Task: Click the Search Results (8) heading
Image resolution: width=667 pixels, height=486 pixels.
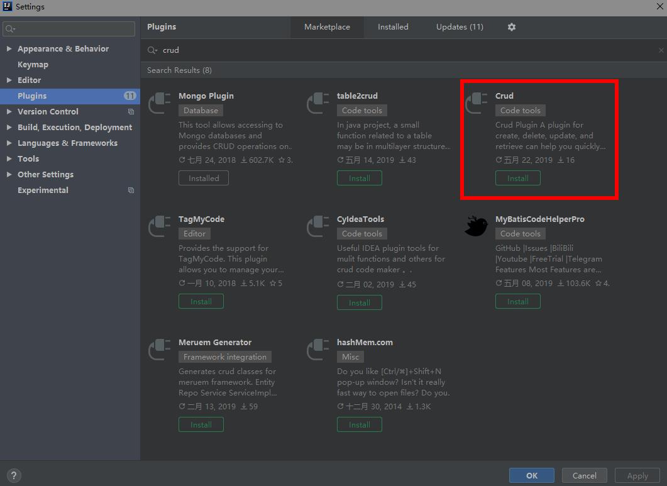Action: pos(179,70)
